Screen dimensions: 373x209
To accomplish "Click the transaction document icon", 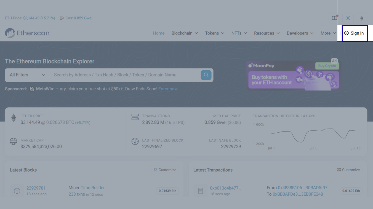I will (x=200, y=191).
